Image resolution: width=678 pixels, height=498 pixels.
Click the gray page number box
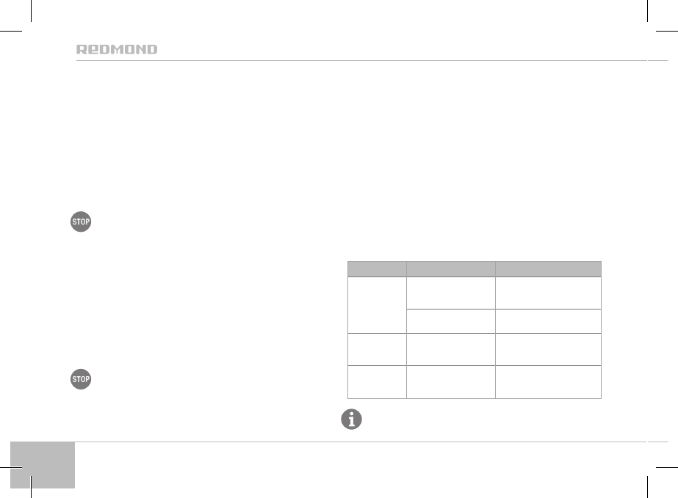pos(43,464)
